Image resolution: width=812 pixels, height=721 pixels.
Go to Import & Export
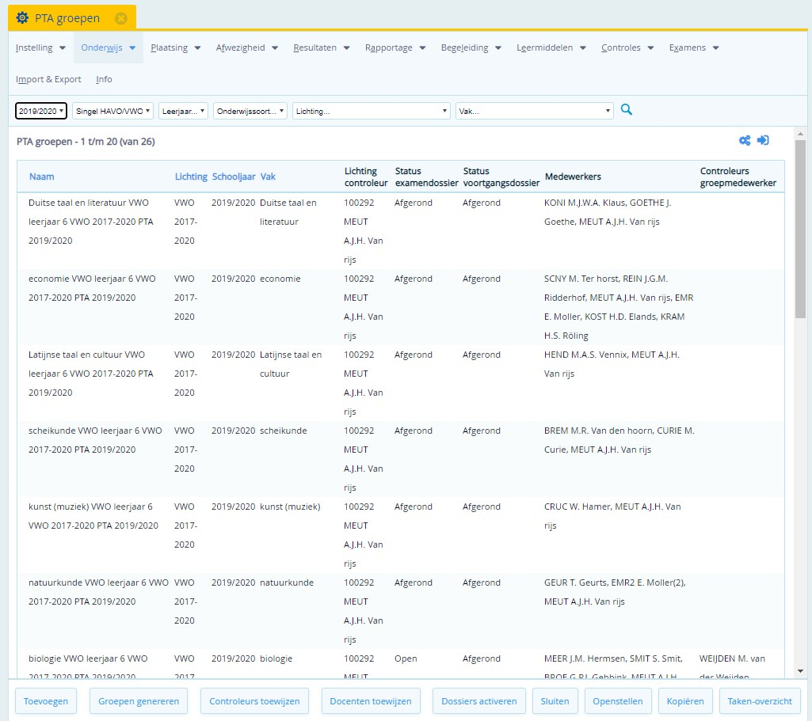click(48, 79)
